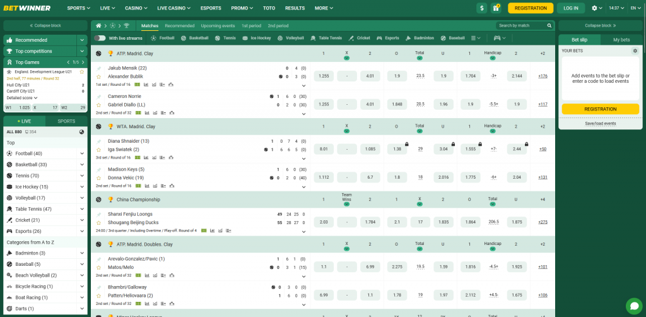
Task: Click Save/load events link
Action: (601, 123)
